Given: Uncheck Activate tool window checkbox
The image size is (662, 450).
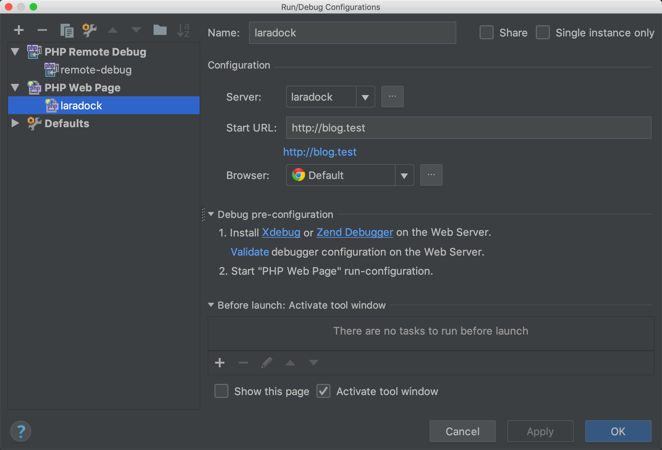Looking at the screenshot, I should click(323, 391).
